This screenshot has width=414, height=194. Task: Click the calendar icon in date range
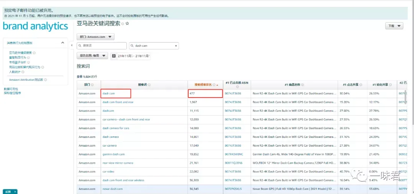(x=114, y=56)
